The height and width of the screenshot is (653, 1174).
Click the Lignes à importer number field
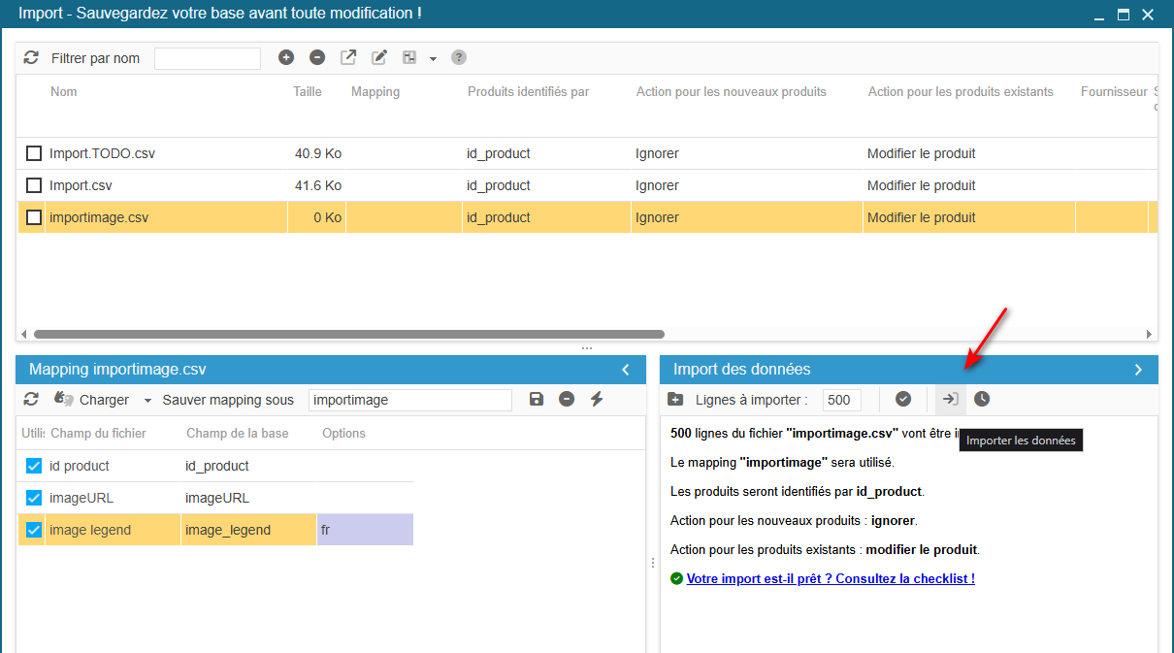[842, 400]
